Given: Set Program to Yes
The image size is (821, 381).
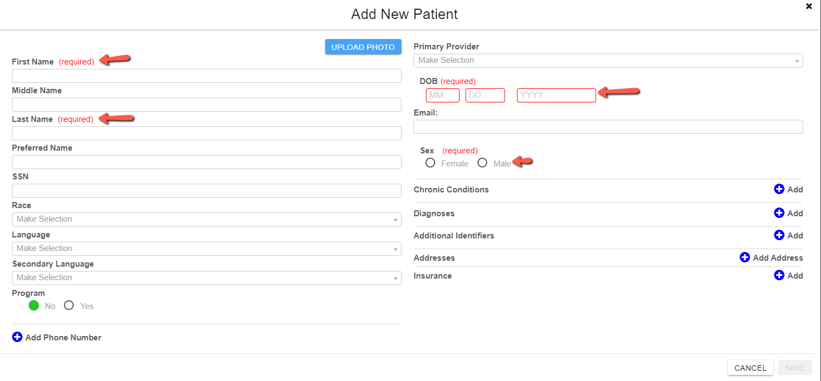Looking at the screenshot, I should coord(69,305).
